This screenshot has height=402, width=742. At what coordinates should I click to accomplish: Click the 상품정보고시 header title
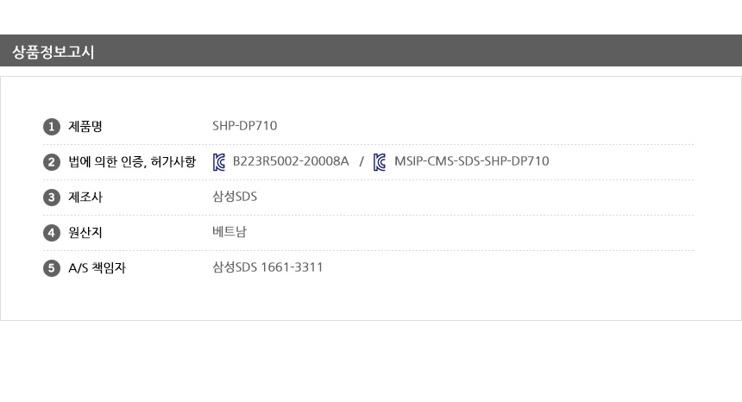click(x=53, y=52)
